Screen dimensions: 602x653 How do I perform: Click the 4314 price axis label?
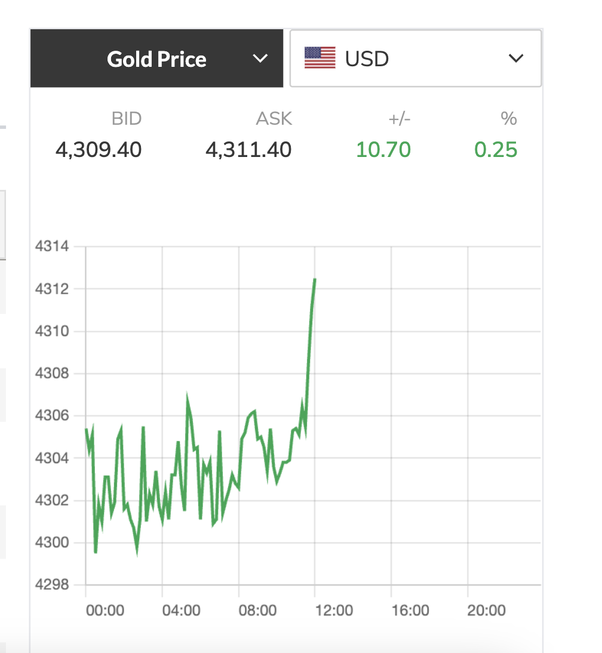click(52, 247)
